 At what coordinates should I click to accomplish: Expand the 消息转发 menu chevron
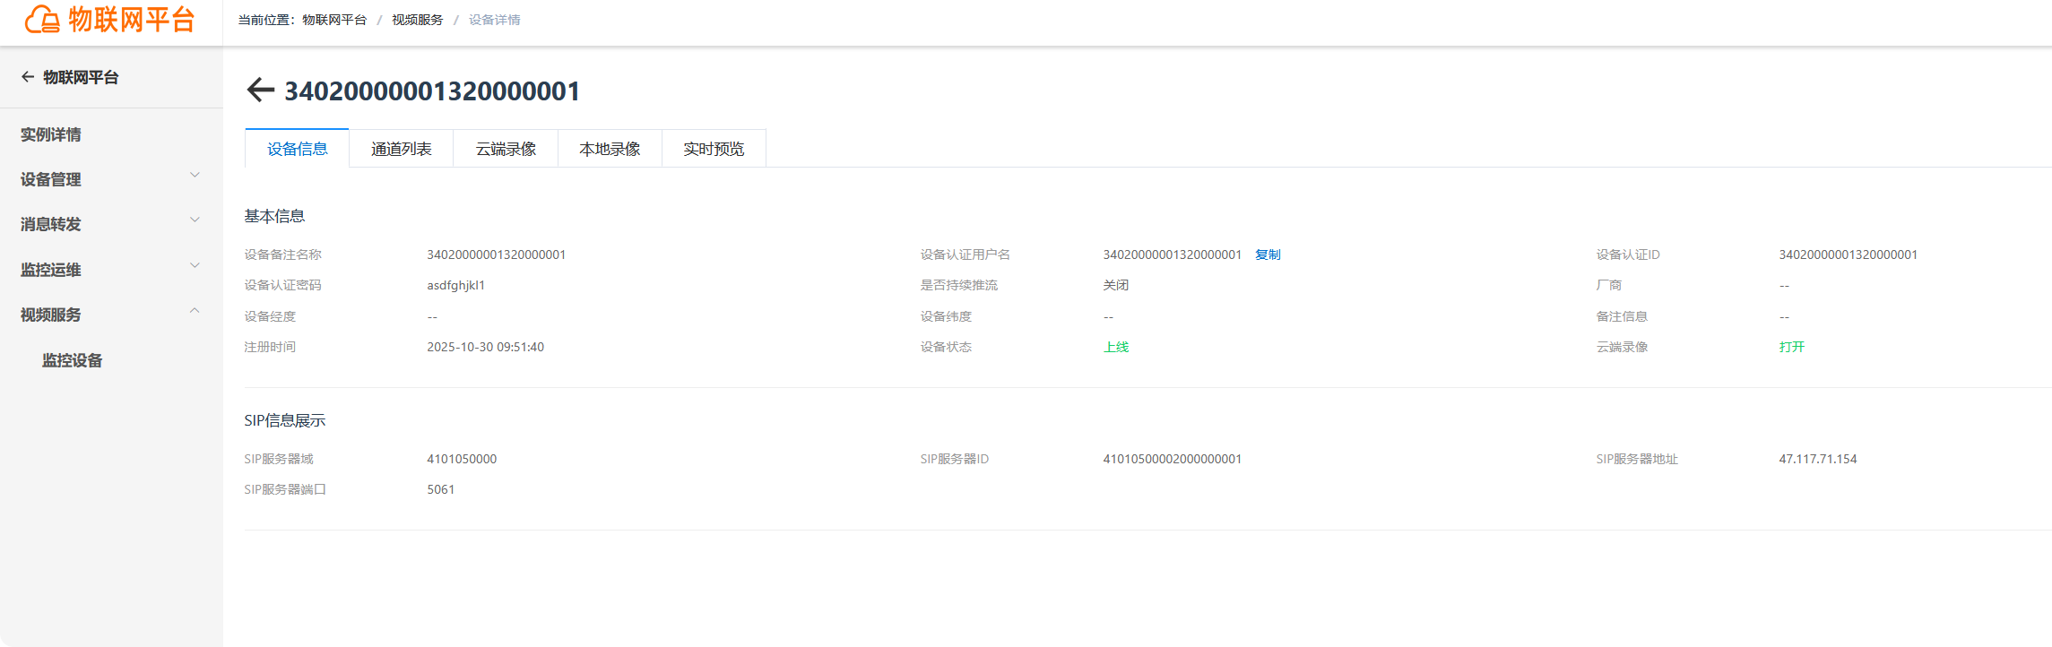pyautogui.click(x=195, y=220)
